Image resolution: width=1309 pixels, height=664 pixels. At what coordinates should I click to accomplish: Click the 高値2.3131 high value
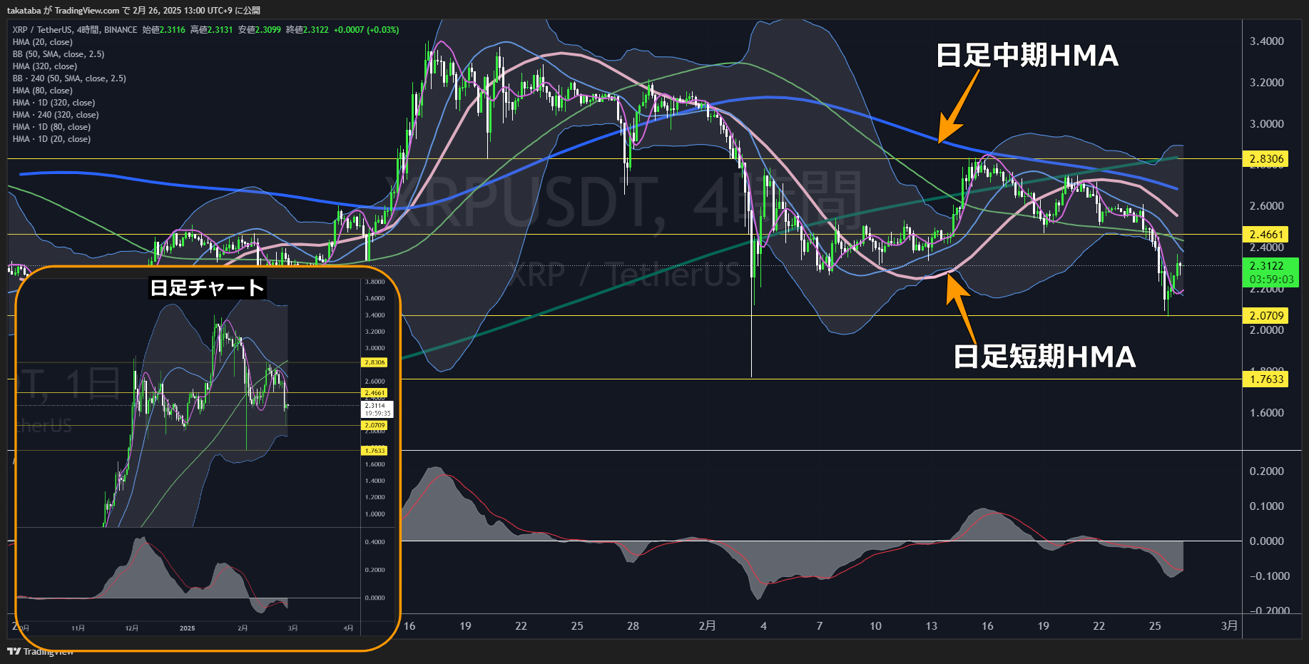tap(211, 30)
